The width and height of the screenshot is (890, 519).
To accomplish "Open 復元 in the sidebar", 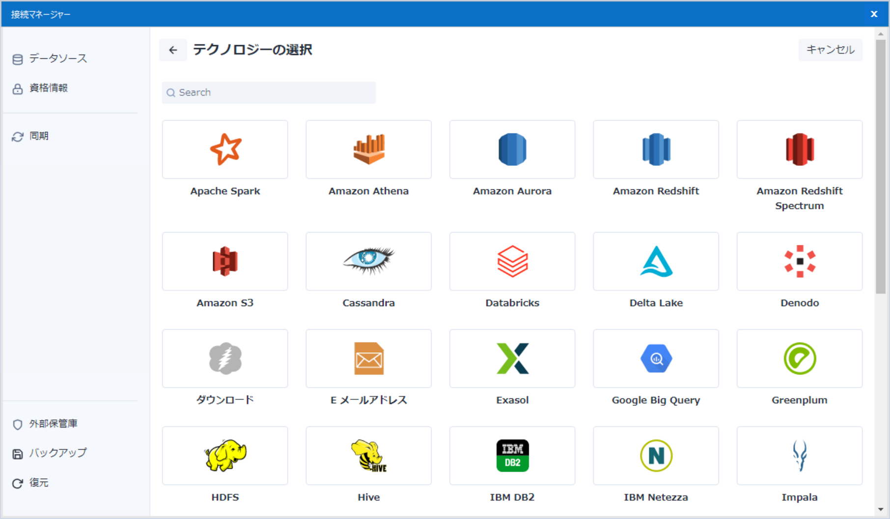I will click(30, 483).
